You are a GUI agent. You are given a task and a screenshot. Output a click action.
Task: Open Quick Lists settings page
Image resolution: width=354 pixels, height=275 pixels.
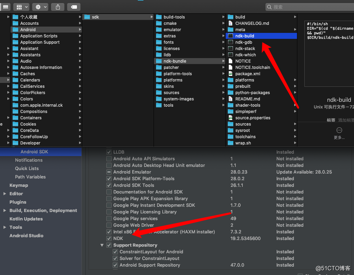tap(27, 168)
